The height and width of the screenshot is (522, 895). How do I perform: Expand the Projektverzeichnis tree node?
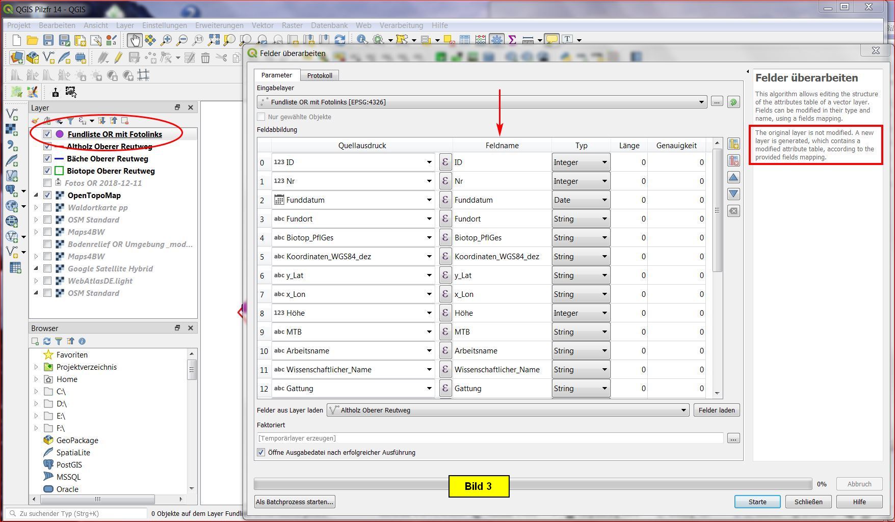36,367
